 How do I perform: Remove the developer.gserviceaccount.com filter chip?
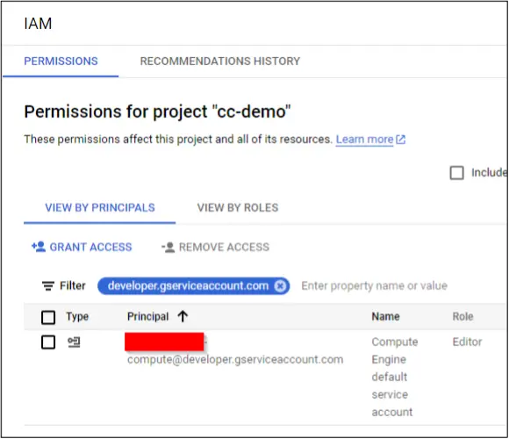(280, 286)
